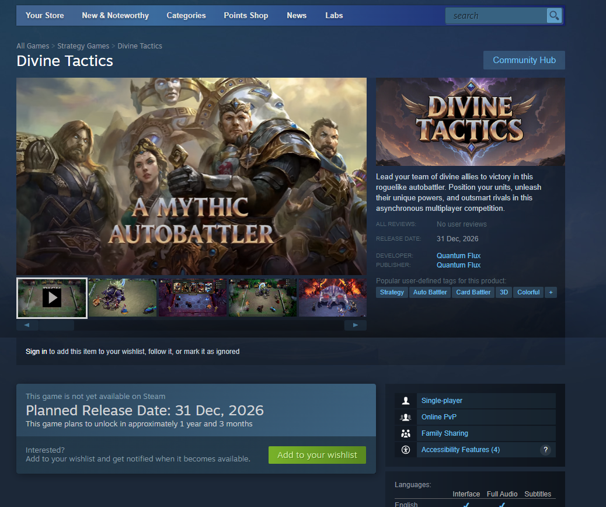Image resolution: width=606 pixels, height=507 pixels.
Task: Click the search magnifier icon
Action: pos(554,15)
